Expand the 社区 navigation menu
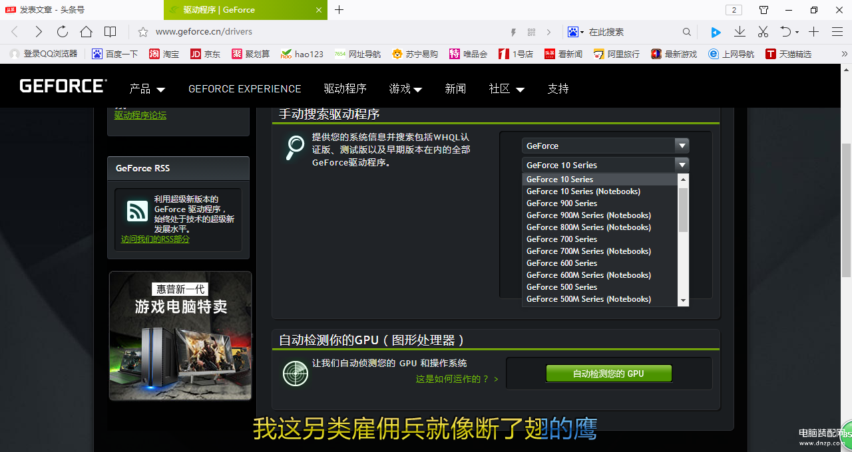 pyautogui.click(x=507, y=88)
